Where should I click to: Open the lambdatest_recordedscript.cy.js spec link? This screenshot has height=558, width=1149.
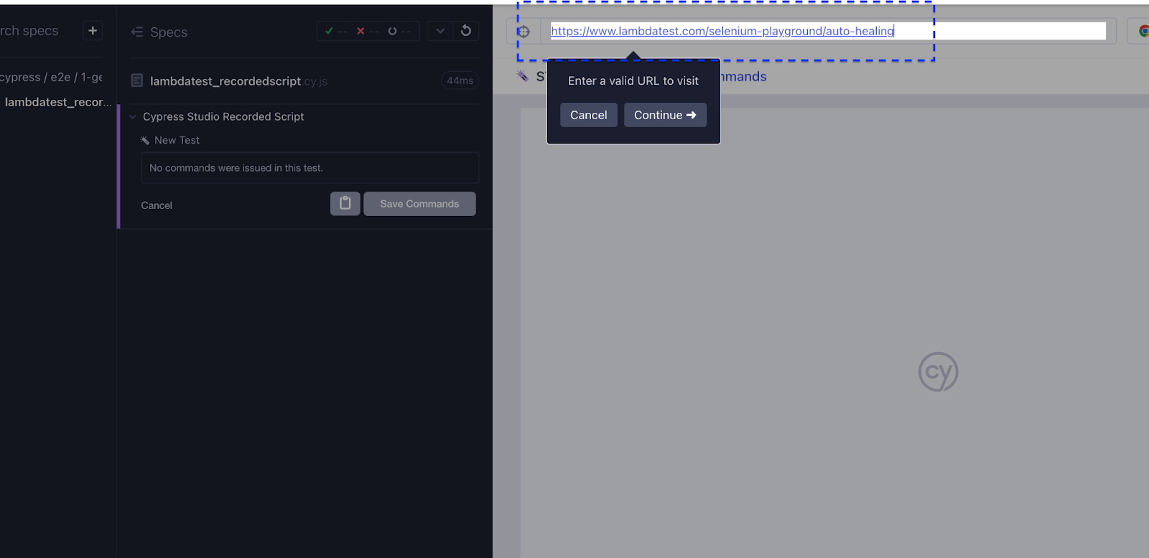(x=238, y=81)
